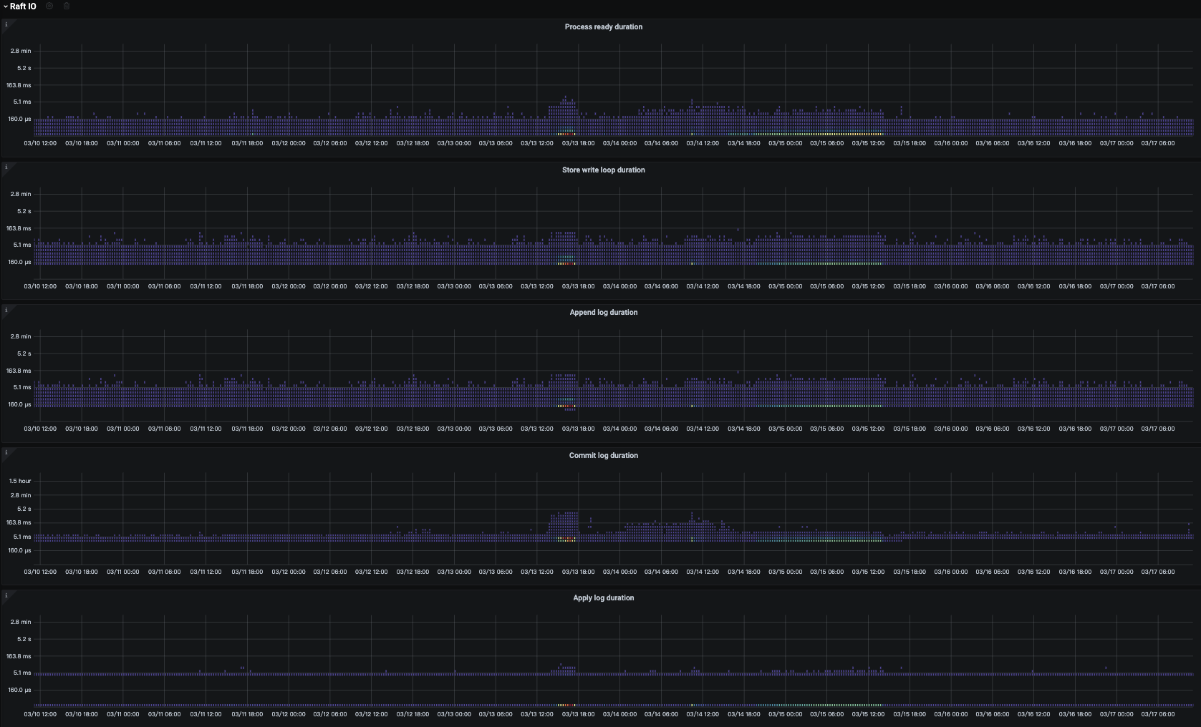1201x727 pixels.
Task: Show info for Process ready duration panel
Action: 6,24
